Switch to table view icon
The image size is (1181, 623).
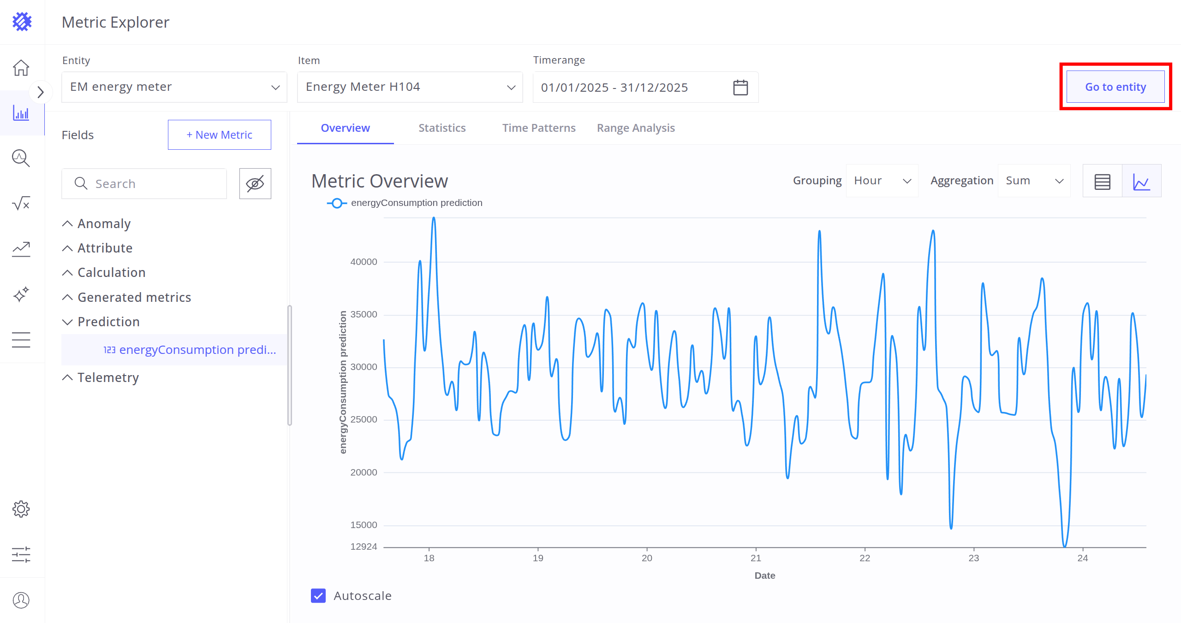(x=1103, y=181)
